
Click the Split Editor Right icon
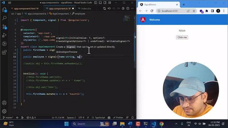(x=128, y=9)
